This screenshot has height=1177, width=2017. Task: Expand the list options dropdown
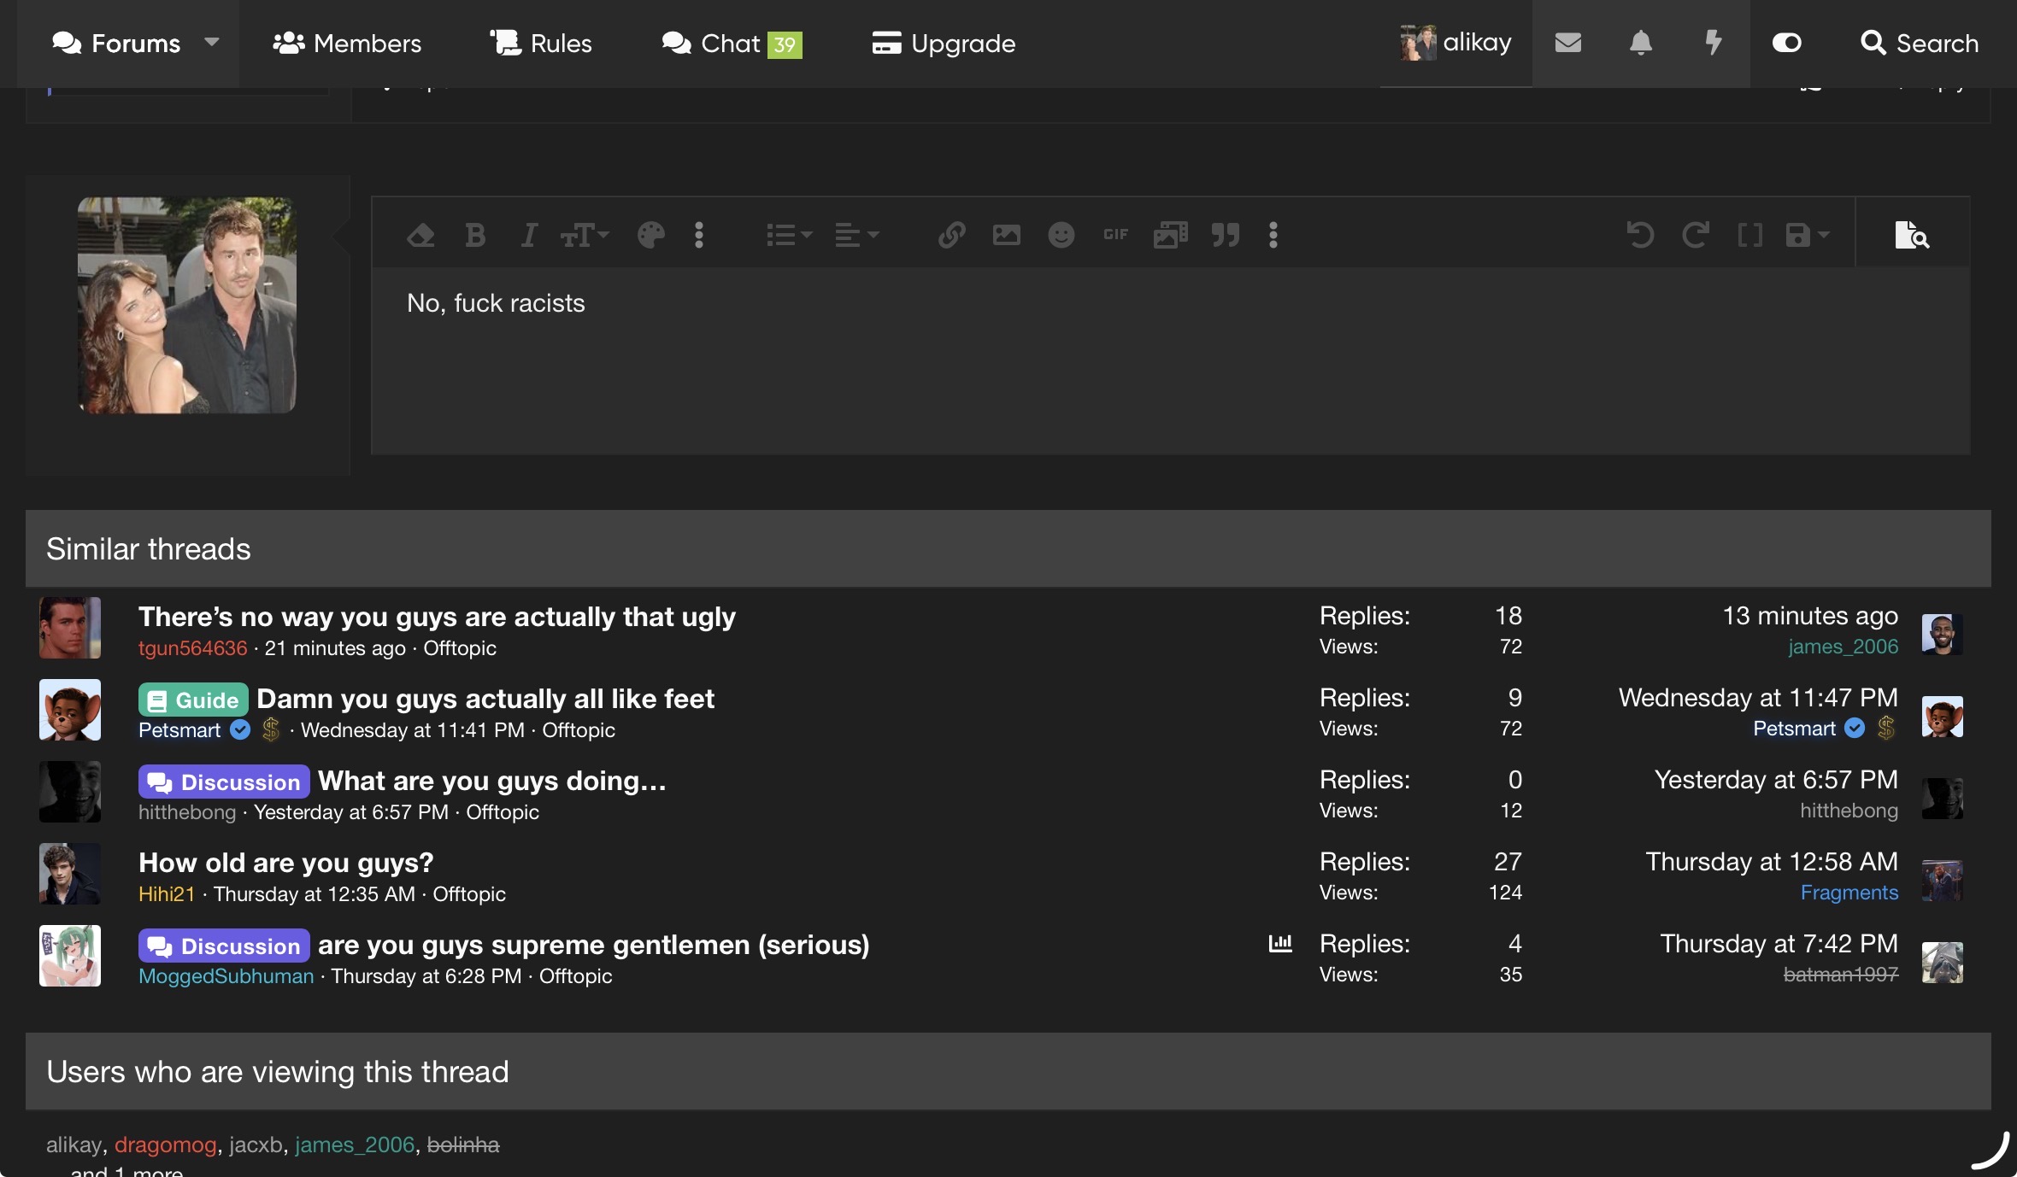click(789, 235)
